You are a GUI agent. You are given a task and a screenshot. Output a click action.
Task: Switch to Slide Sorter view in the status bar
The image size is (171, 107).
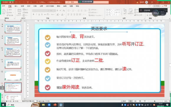(x=135, y=101)
